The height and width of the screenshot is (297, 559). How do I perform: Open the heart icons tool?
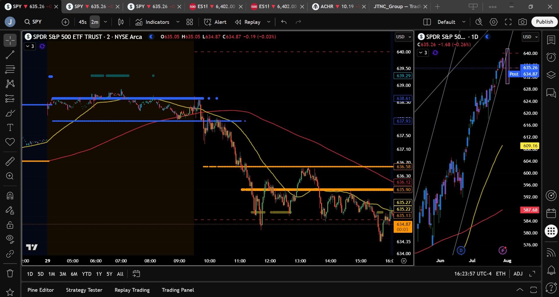coord(10,142)
